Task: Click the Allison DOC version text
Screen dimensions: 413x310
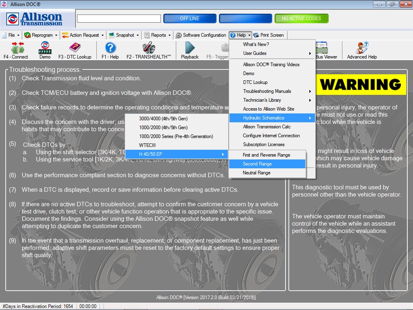Action: click(206, 297)
